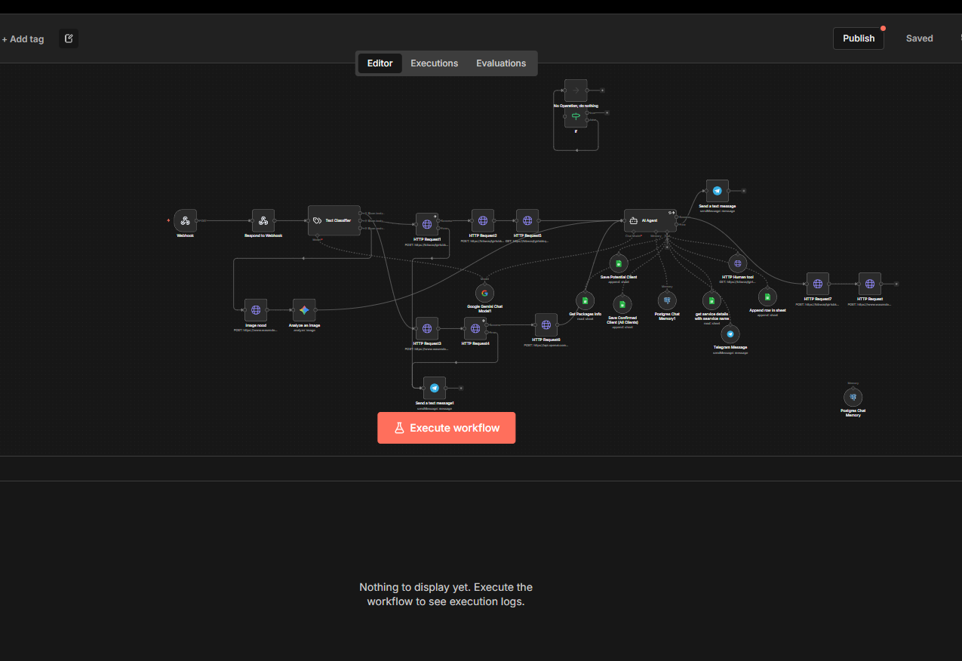Open the Webhook trigger node
The width and height of the screenshot is (962, 661).
click(x=185, y=221)
